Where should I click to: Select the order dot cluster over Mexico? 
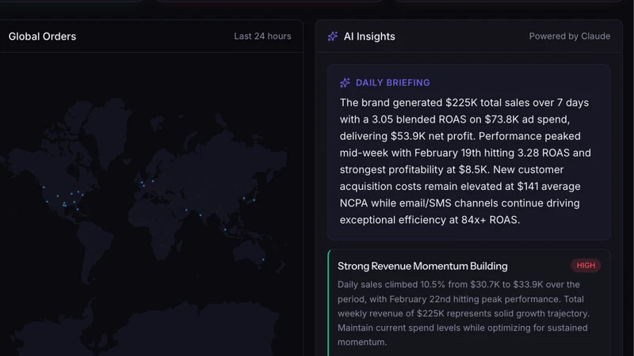click(64, 205)
